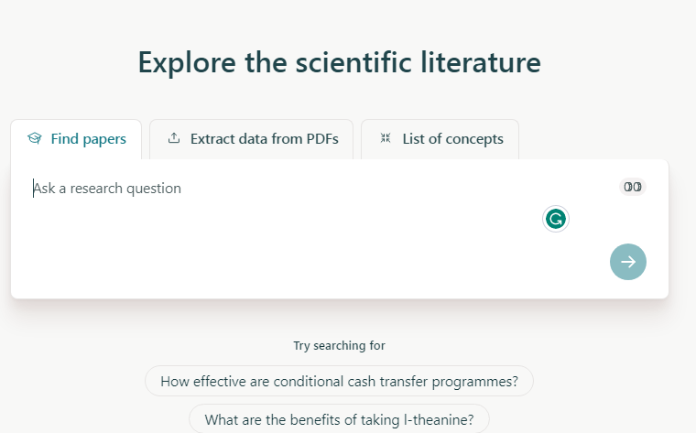Open the Extract data from PDFs tab
Image resolution: width=696 pixels, height=433 pixels.
coord(252,139)
